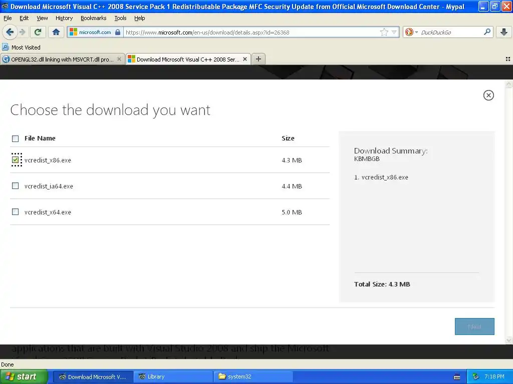Check the vcredist_x64.exe checkbox
The height and width of the screenshot is (384, 513).
[15, 211]
